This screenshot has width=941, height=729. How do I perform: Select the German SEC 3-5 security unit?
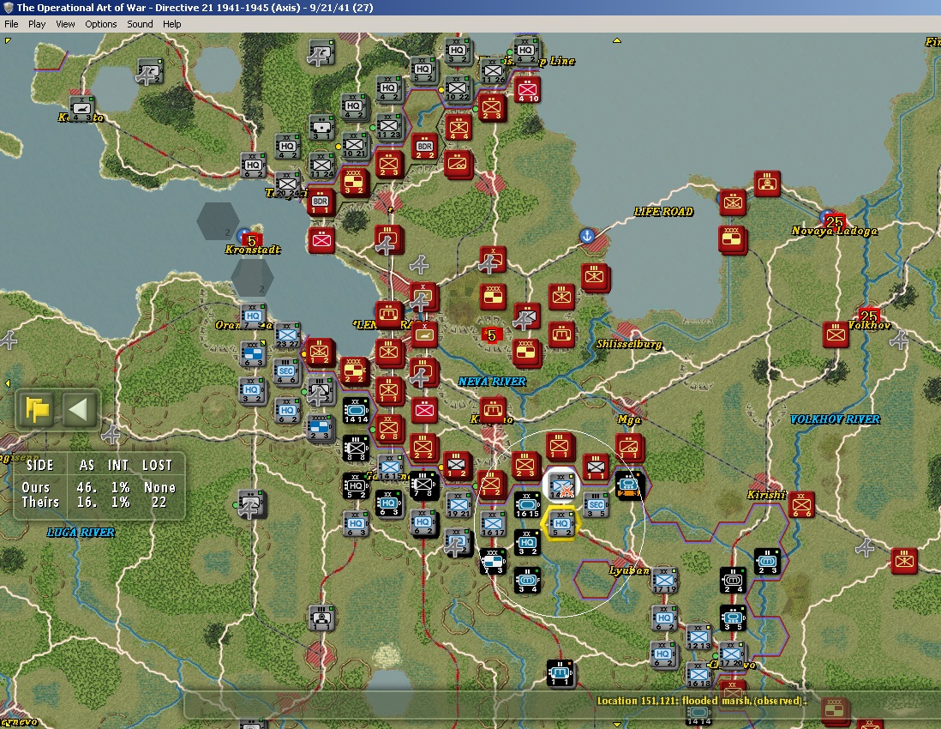click(596, 505)
